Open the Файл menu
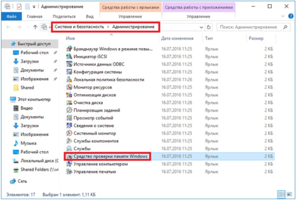 point(11,16)
